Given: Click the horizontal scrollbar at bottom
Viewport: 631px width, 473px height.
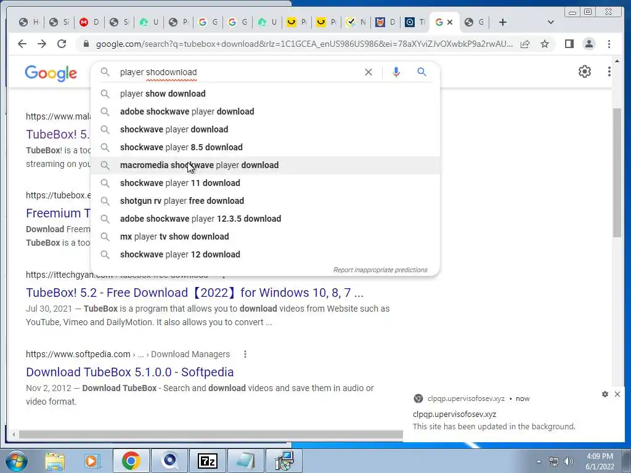Looking at the screenshot, I should pos(211,434).
